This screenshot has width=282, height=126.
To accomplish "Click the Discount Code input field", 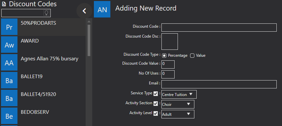I will click(219, 27).
